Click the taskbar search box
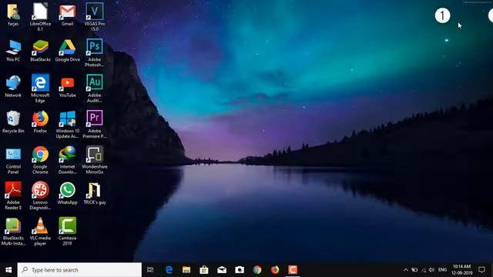 click(x=79, y=270)
